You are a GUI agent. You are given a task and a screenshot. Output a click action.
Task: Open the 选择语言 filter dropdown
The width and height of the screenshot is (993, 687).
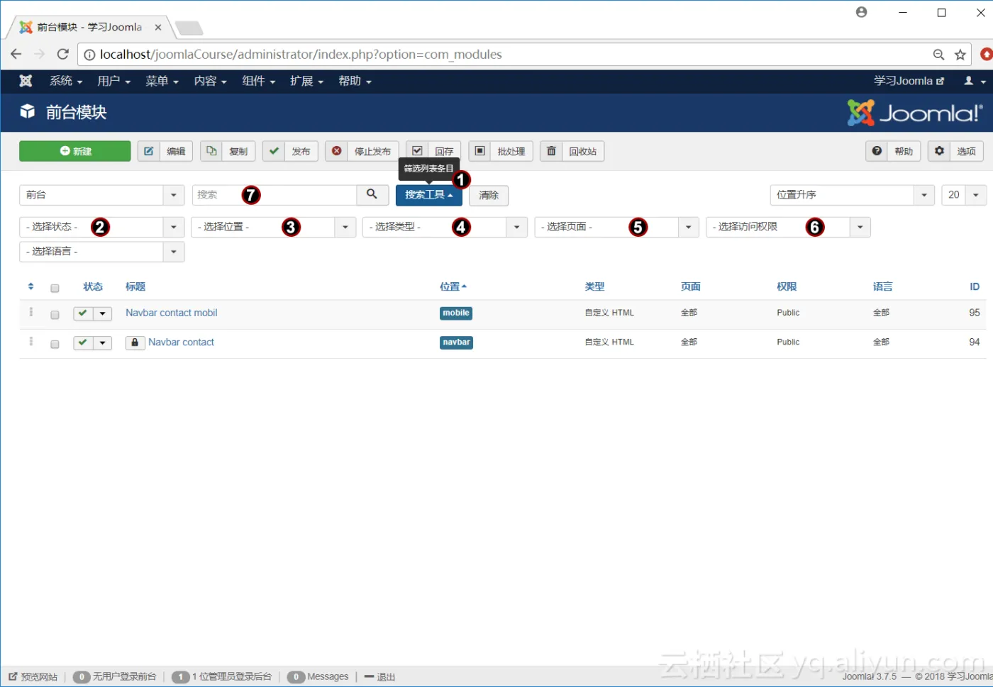pyautogui.click(x=101, y=252)
